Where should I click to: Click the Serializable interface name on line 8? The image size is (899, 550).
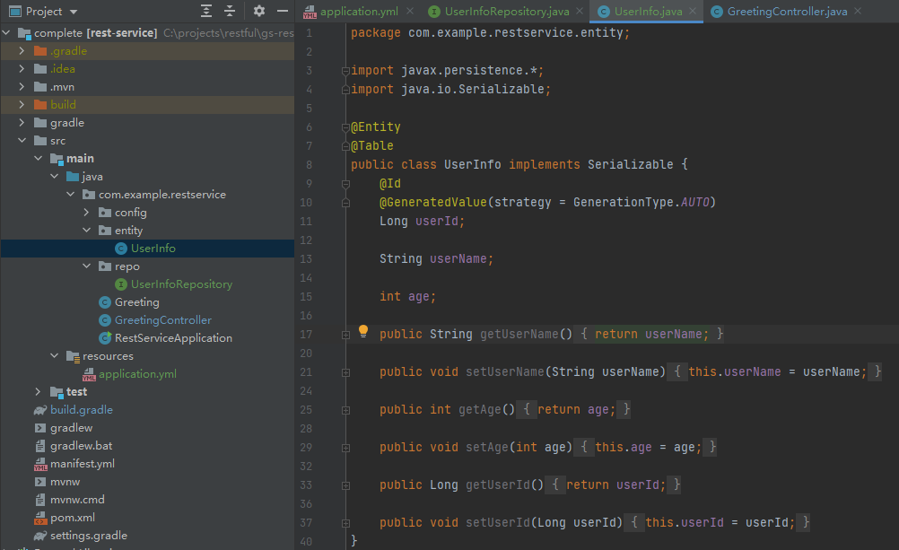630,164
